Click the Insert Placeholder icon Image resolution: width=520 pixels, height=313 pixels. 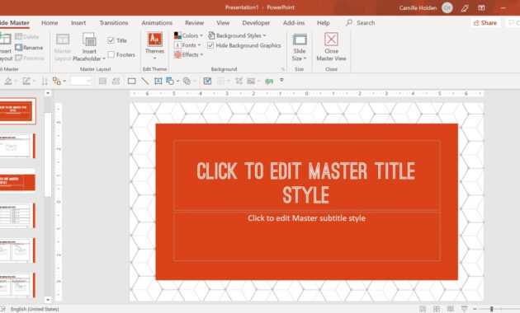pyautogui.click(x=89, y=40)
